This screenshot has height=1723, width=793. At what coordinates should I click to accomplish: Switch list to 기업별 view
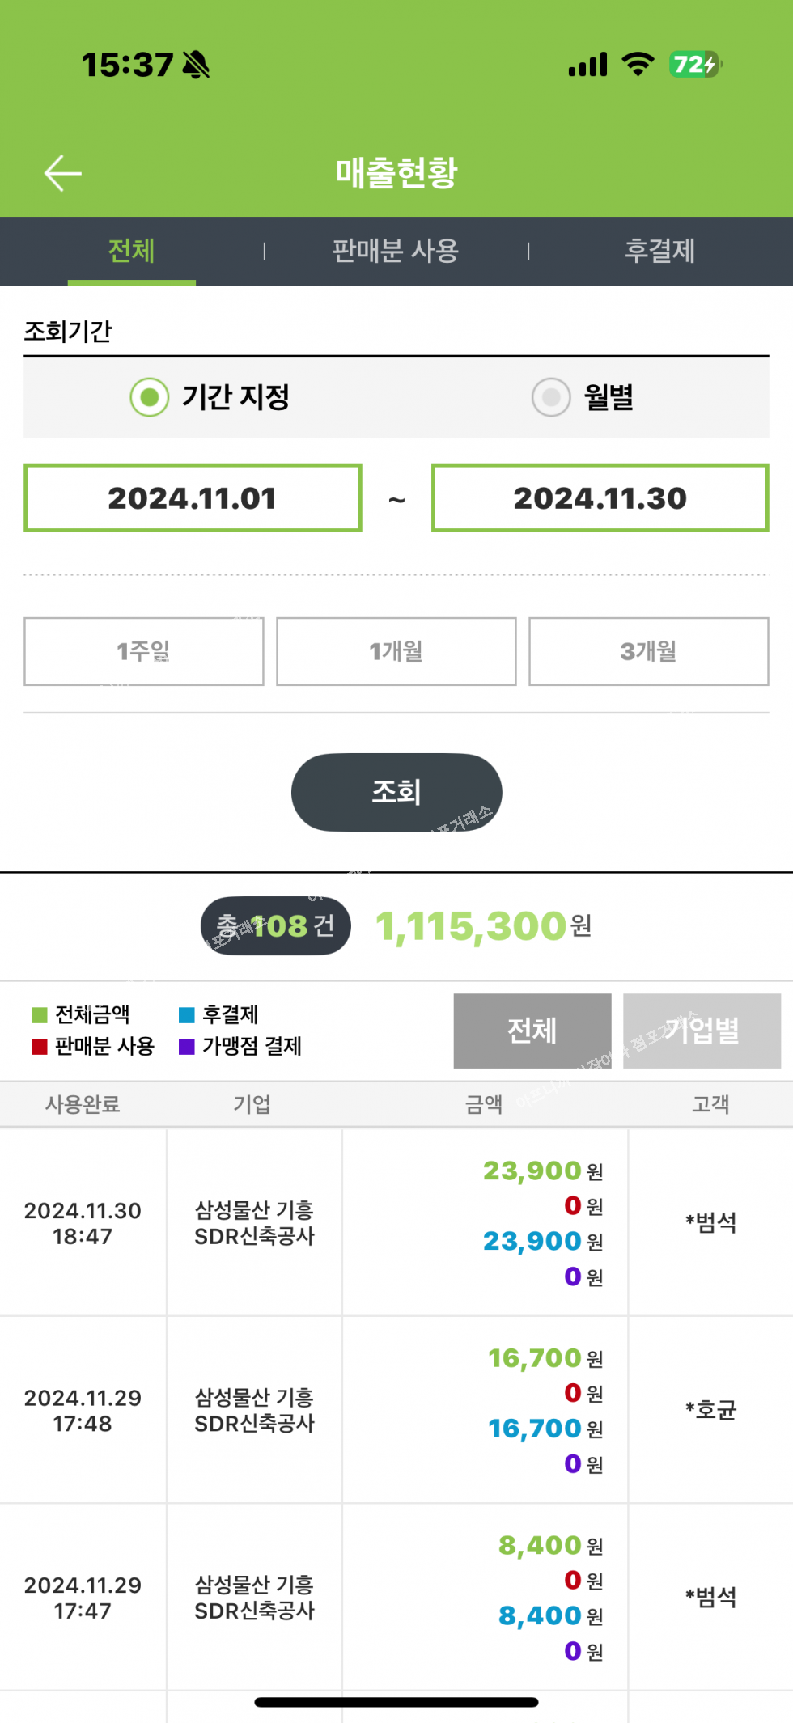coord(702,1031)
